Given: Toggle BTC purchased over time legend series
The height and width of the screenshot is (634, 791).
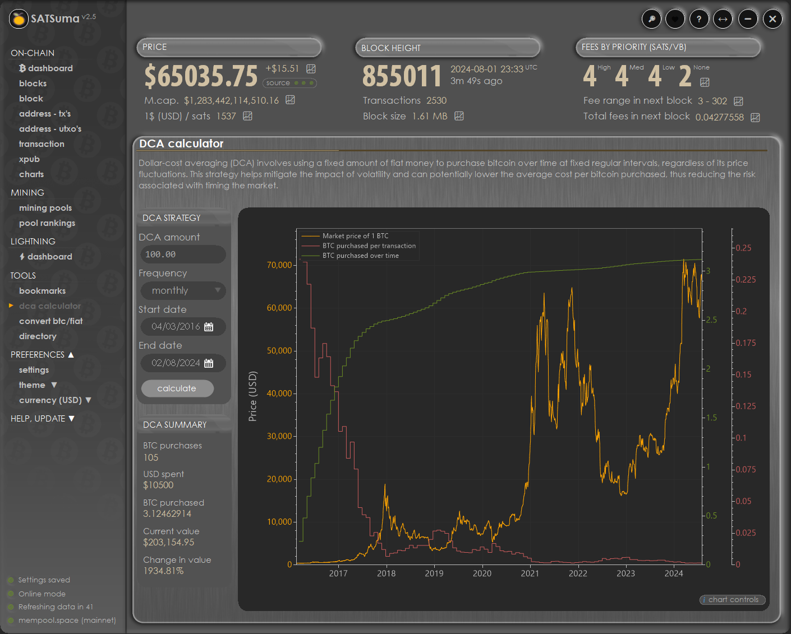Looking at the screenshot, I should tap(360, 256).
